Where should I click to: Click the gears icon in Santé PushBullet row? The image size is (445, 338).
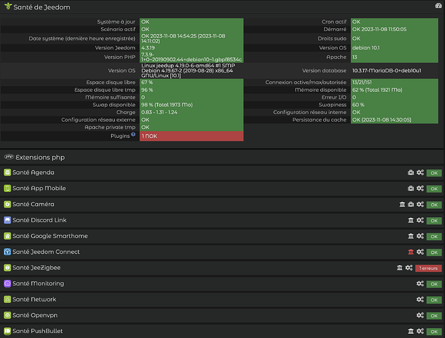coord(420,331)
